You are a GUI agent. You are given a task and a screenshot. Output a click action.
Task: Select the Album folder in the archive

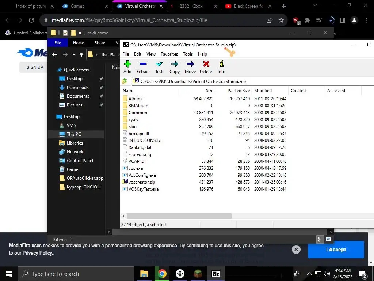coord(135,99)
